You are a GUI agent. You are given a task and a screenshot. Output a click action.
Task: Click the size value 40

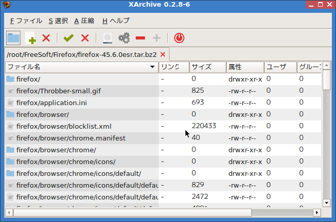pos(196,138)
